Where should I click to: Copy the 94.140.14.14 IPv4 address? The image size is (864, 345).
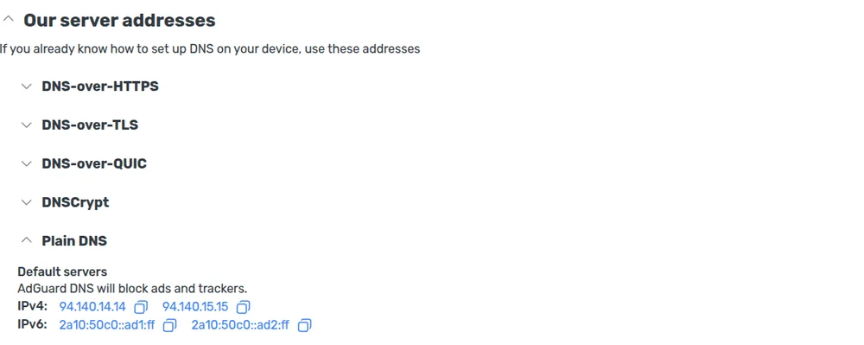tap(141, 307)
